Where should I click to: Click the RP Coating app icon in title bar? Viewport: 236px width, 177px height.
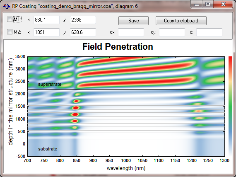(6, 6)
